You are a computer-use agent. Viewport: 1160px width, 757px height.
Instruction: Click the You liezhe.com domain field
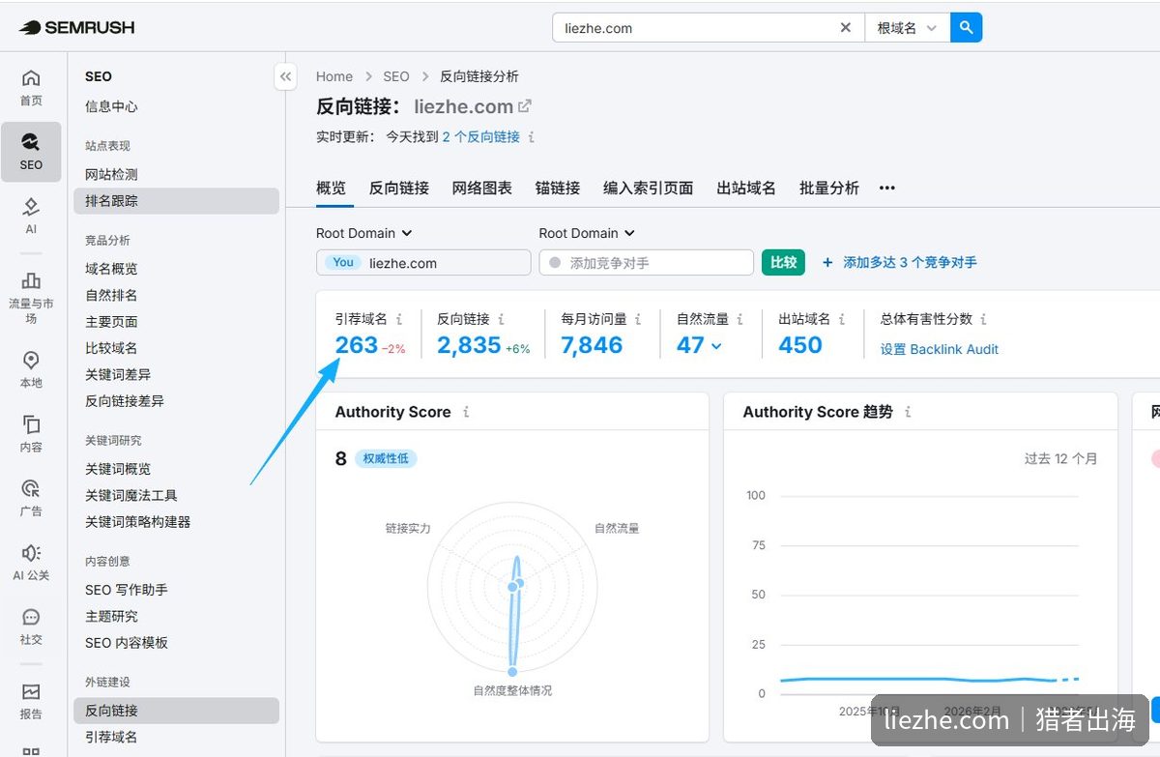(423, 262)
